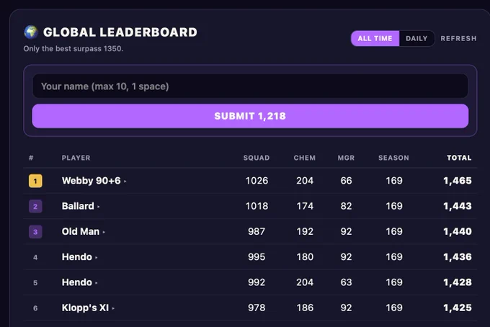Select the SEASON column header
Screen dimensions: 490x327
tap(393, 158)
